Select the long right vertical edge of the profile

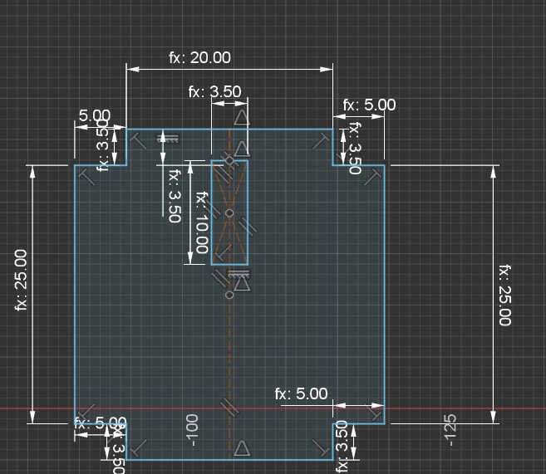385,291
